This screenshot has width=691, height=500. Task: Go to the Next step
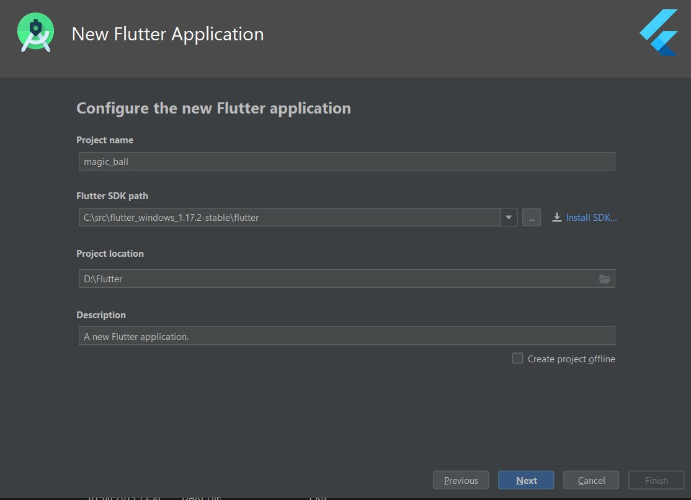point(526,480)
